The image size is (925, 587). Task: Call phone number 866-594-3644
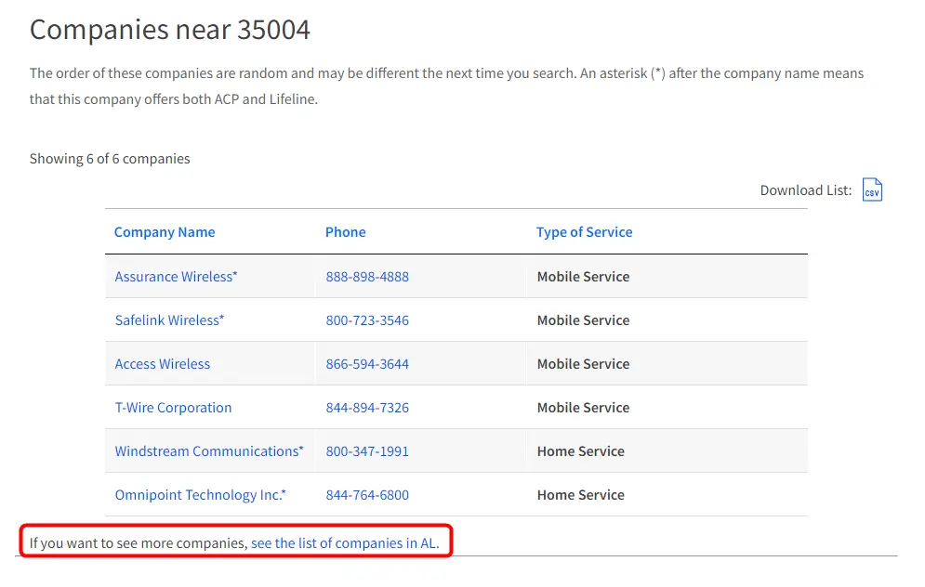[x=367, y=364]
